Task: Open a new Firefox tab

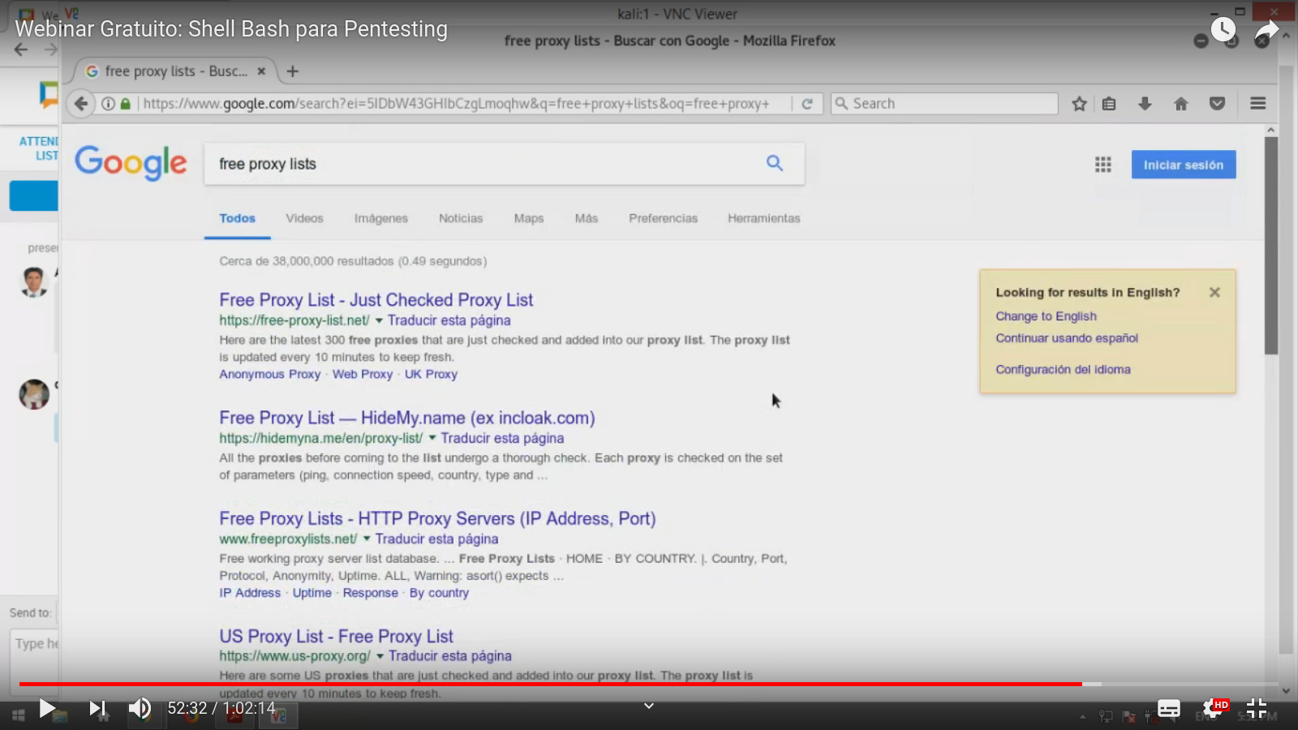Action: coord(293,71)
